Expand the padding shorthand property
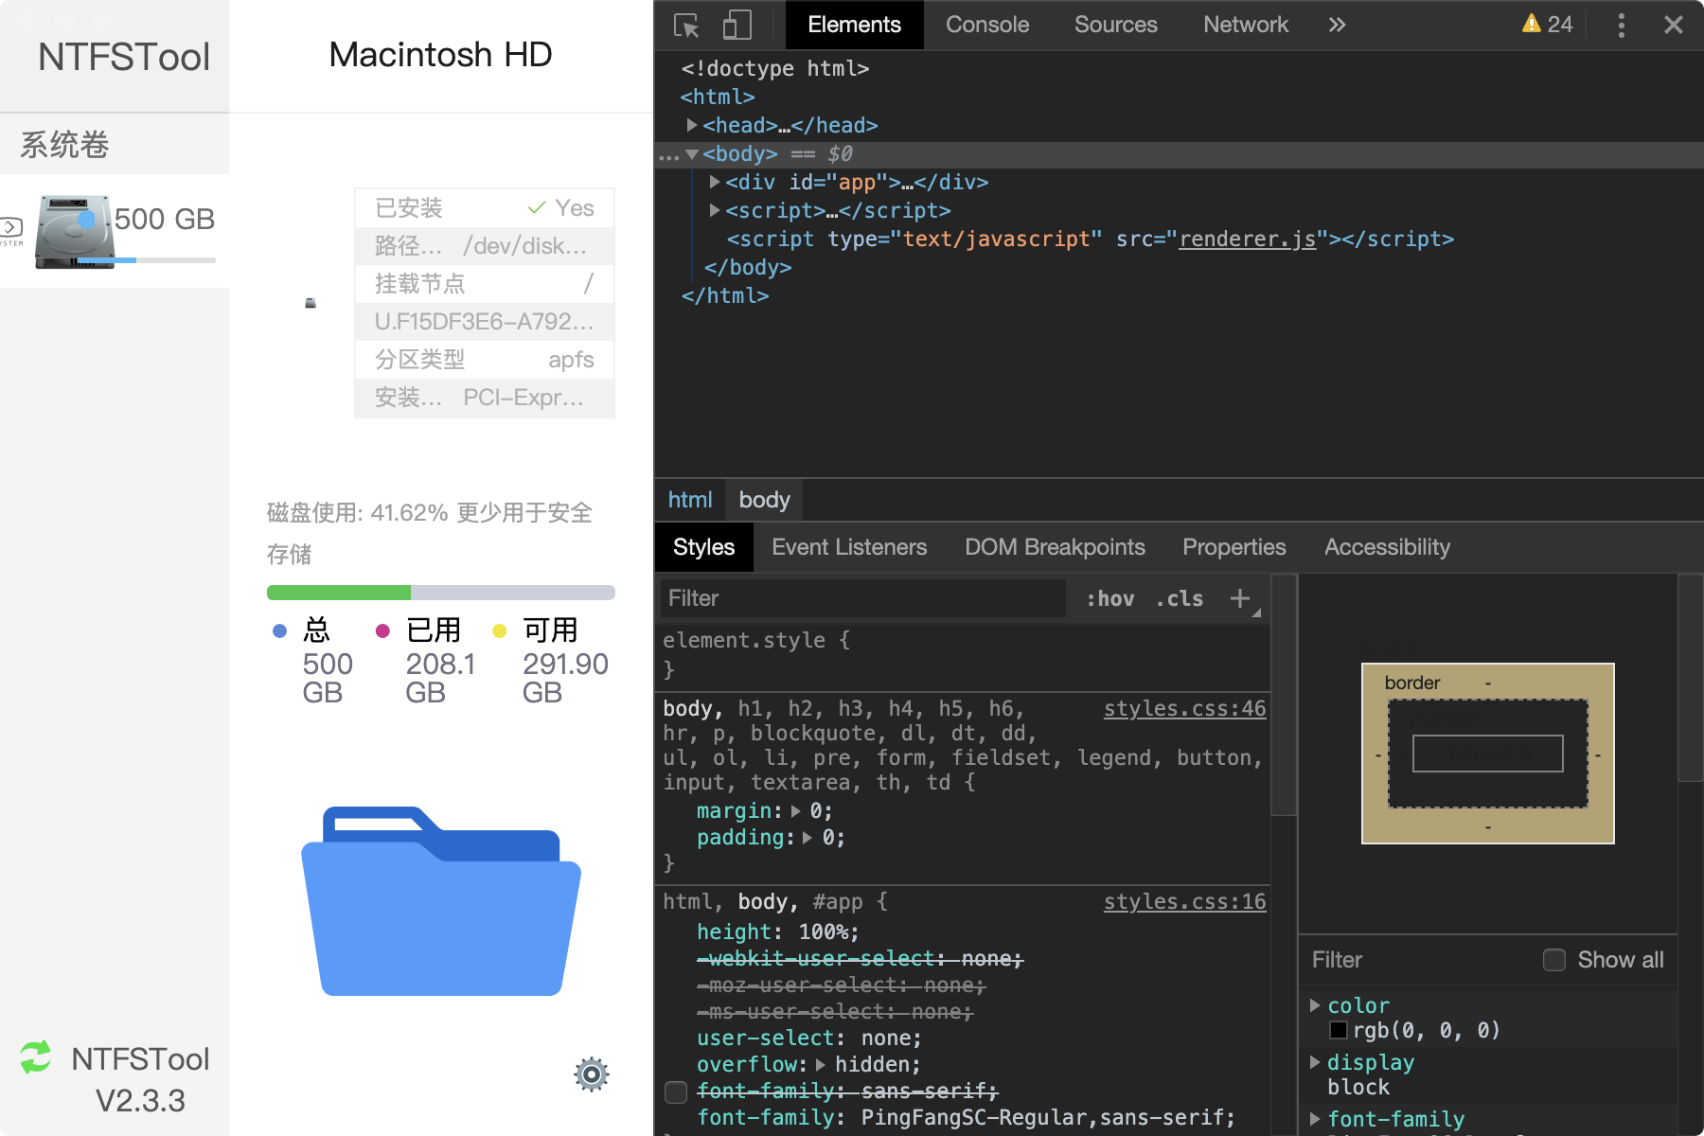Image resolution: width=1704 pixels, height=1136 pixels. (x=808, y=838)
